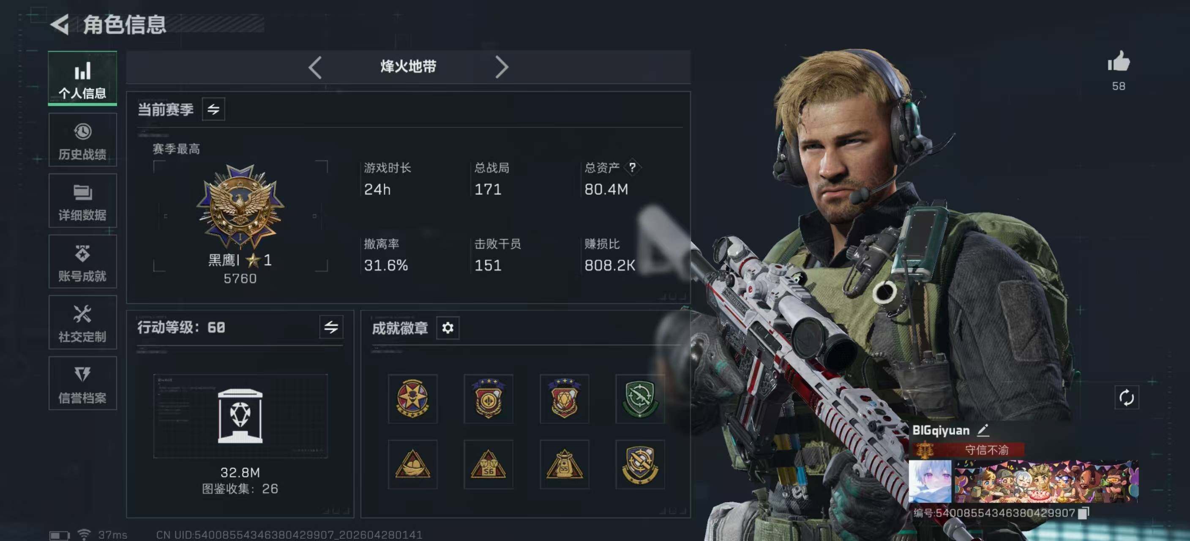
Task: Click the anime avatar profile picture
Action: pos(930,481)
